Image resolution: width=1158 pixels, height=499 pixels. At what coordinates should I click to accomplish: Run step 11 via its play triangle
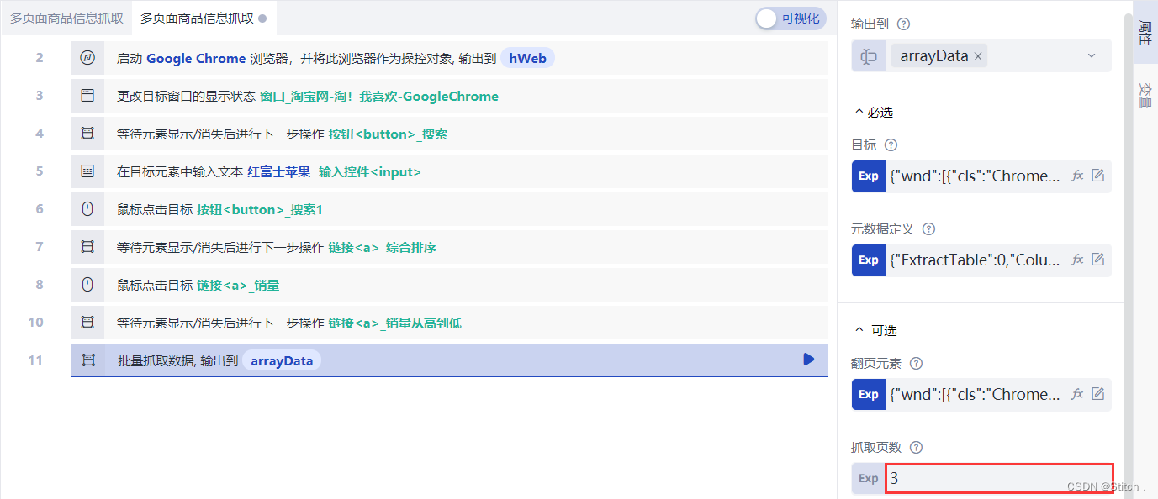coord(808,360)
